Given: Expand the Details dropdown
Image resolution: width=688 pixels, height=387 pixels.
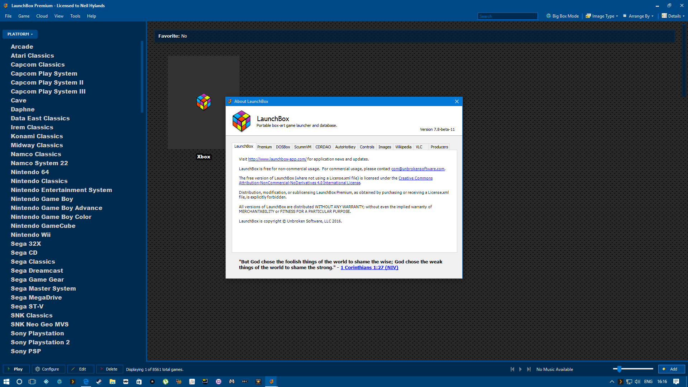Looking at the screenshot, I should (x=673, y=16).
